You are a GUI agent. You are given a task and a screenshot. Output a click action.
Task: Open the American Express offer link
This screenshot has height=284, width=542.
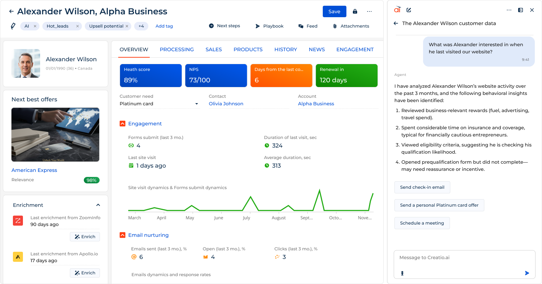[x=34, y=170]
